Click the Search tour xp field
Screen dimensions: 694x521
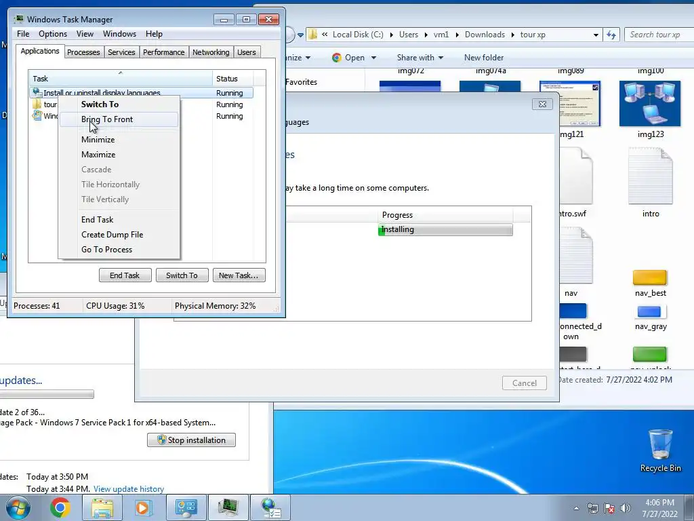(659, 35)
